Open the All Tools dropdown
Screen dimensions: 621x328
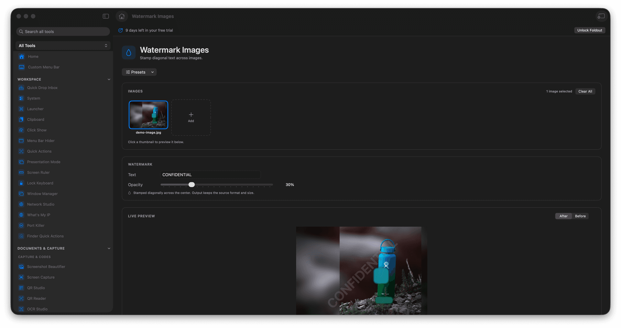click(x=63, y=46)
